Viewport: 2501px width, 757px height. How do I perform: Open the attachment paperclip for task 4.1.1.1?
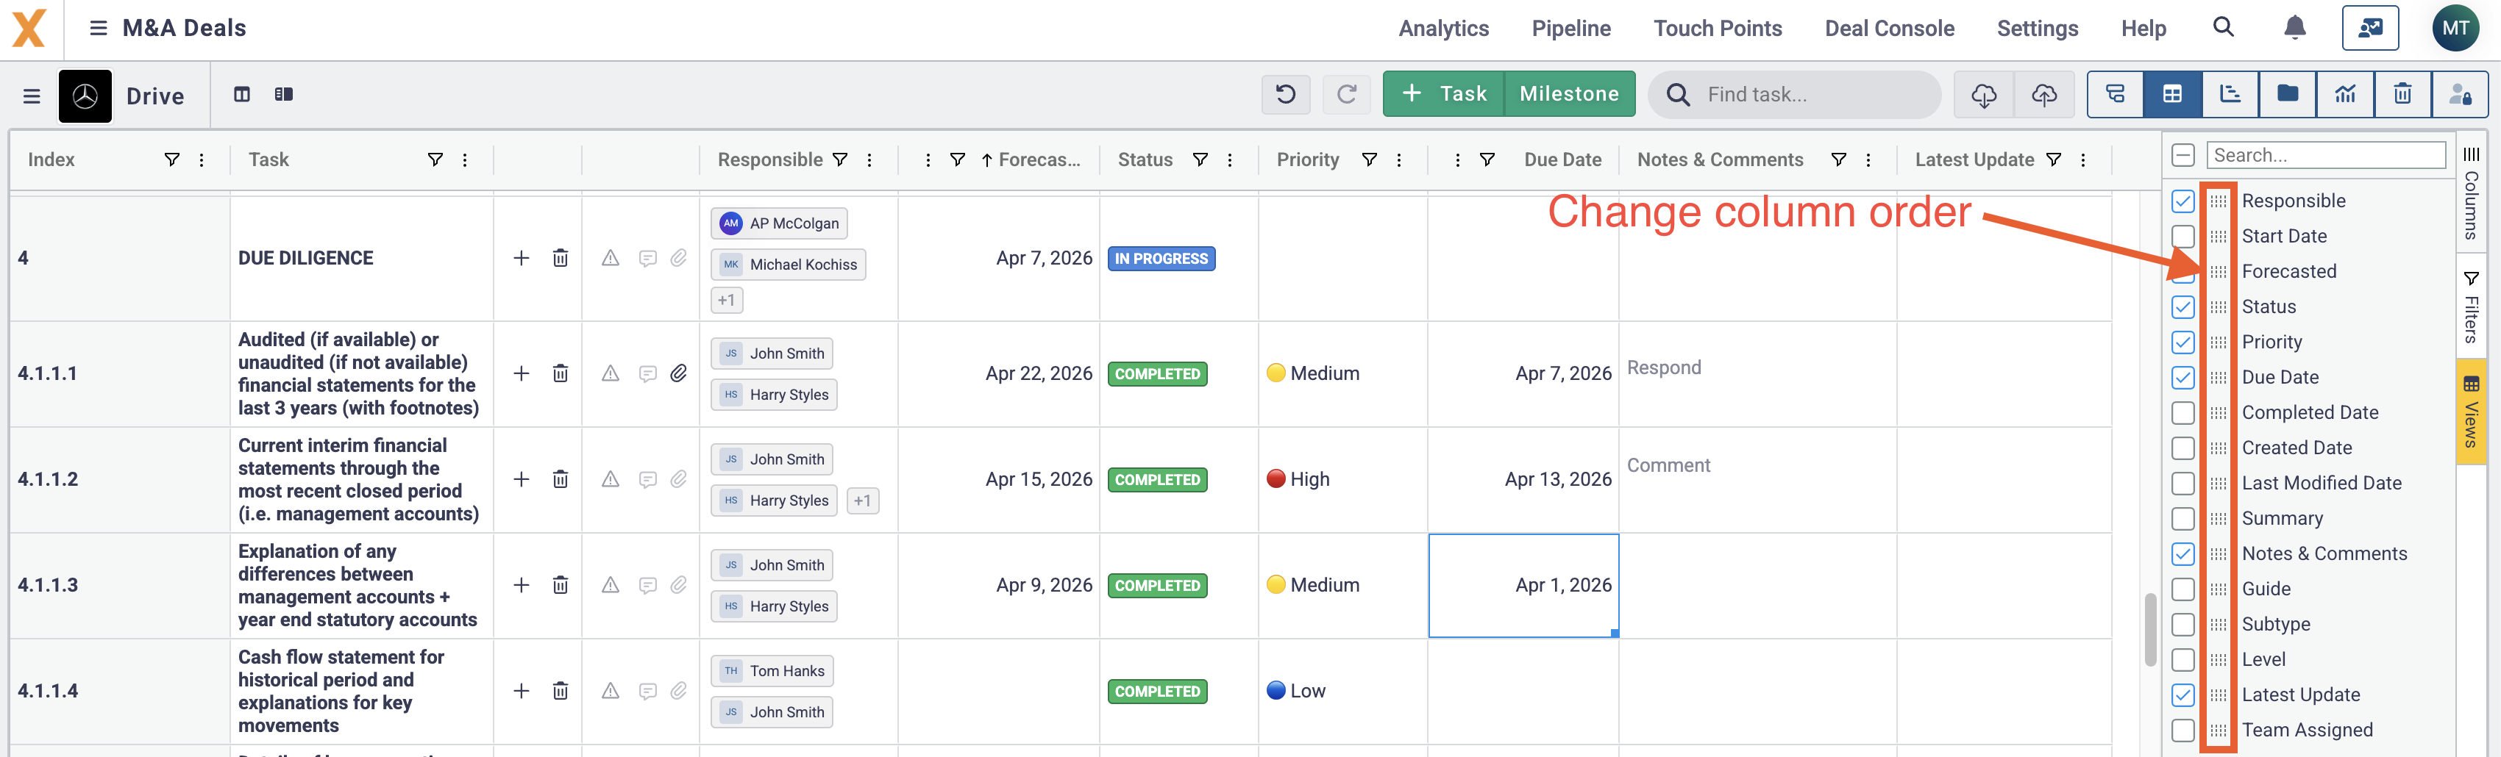click(x=679, y=373)
